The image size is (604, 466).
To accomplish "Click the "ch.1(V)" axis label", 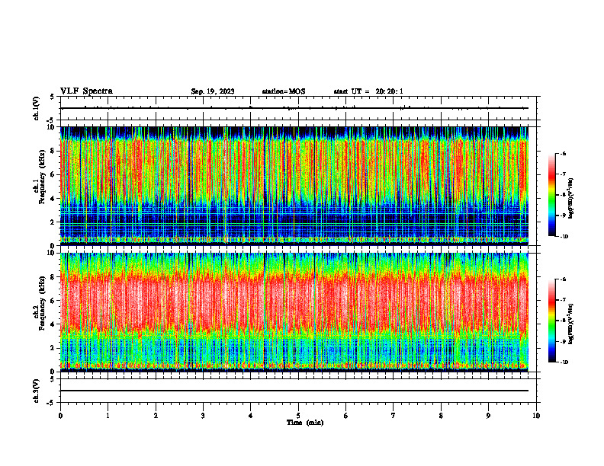I will coord(36,108).
